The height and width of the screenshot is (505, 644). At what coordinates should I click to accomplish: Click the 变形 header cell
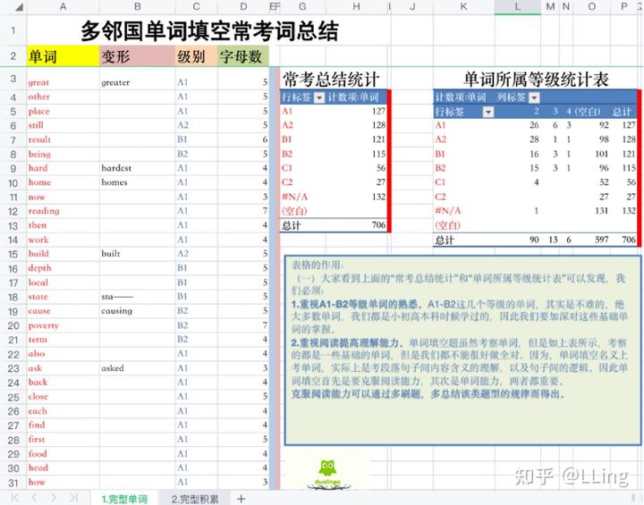(x=137, y=55)
